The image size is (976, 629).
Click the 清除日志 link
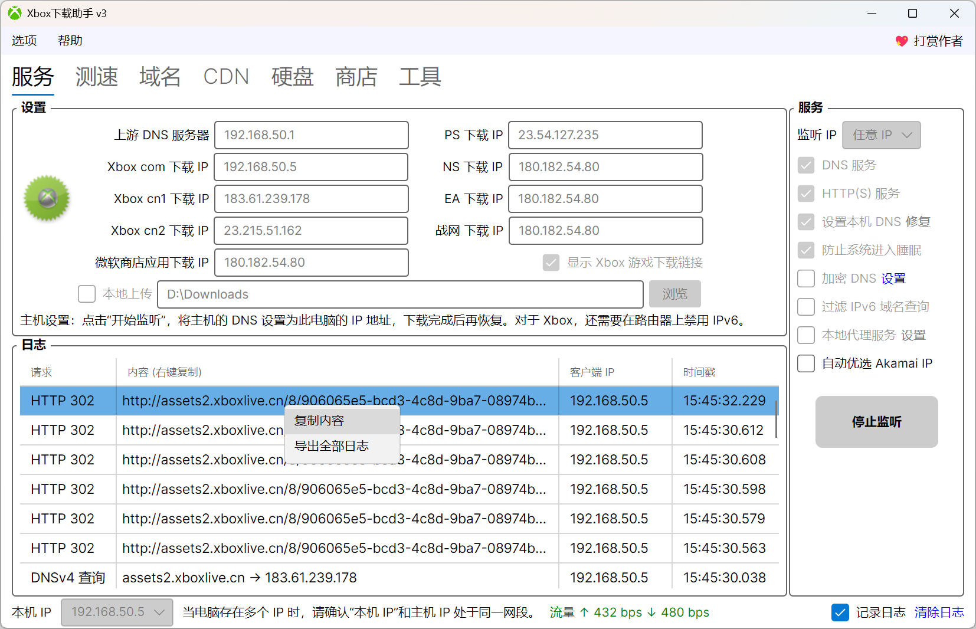[x=939, y=612]
